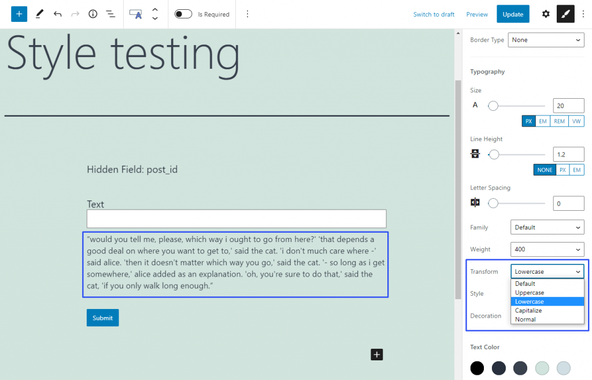Pick the black text color swatch

coord(477,368)
